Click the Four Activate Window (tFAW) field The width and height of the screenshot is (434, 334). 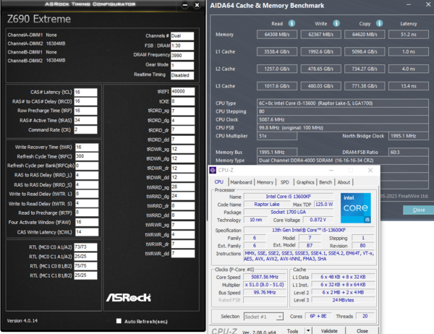pos(87,222)
